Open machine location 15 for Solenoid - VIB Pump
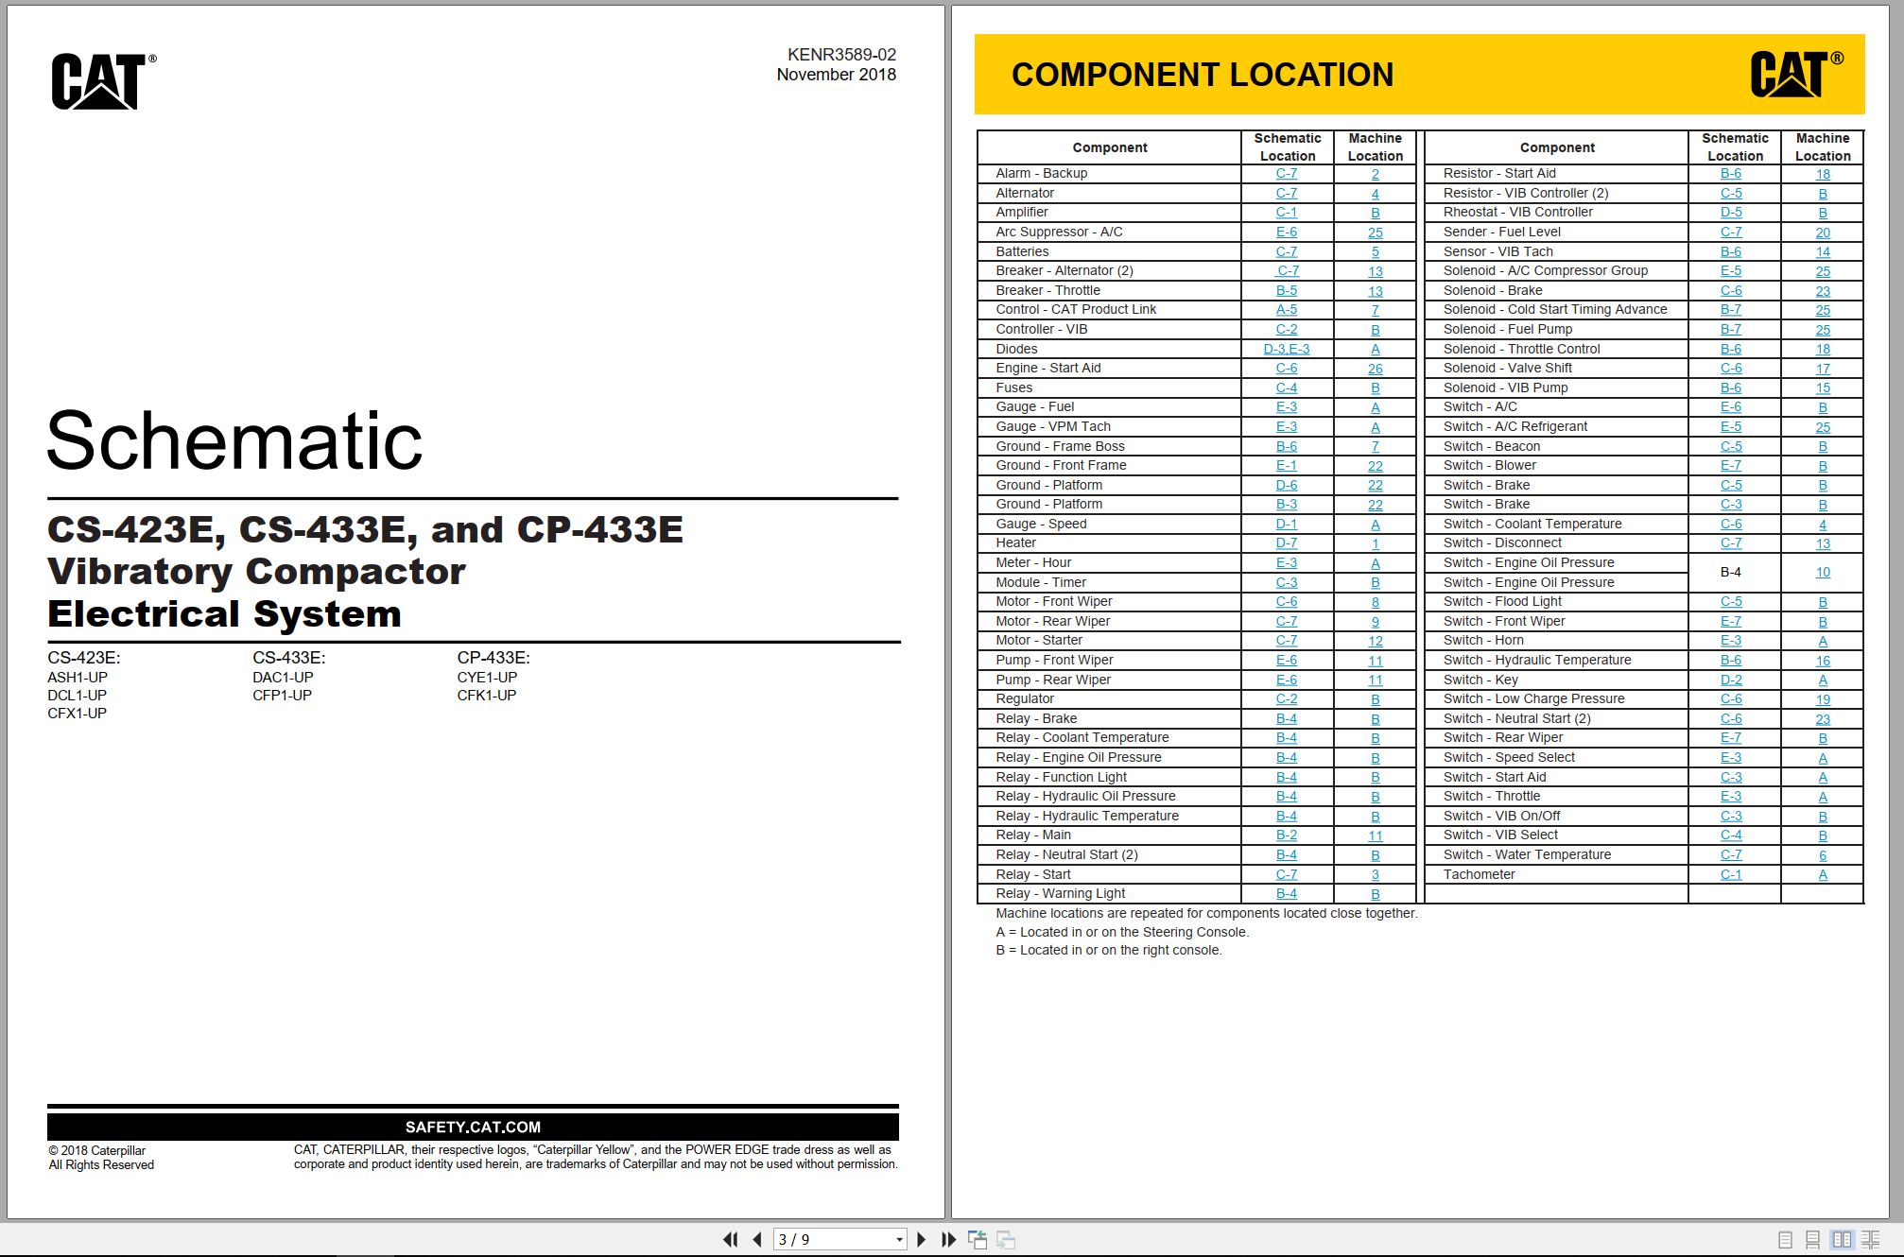This screenshot has width=1904, height=1257. 1822,387
